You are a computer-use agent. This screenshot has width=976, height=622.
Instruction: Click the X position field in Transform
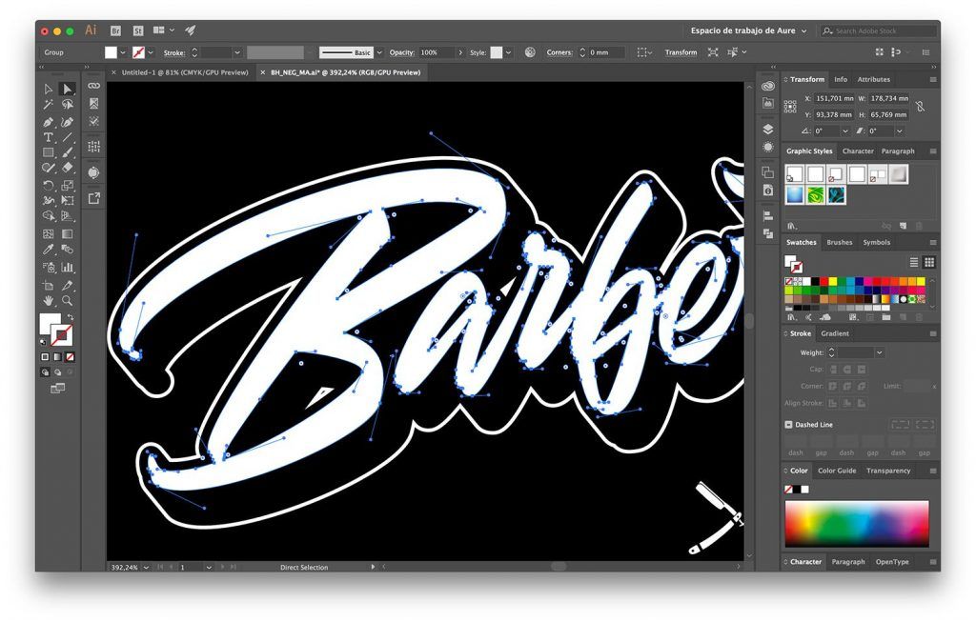(x=835, y=98)
